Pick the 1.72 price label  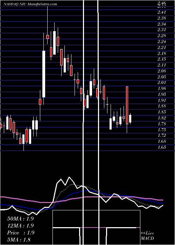[161, 135]
